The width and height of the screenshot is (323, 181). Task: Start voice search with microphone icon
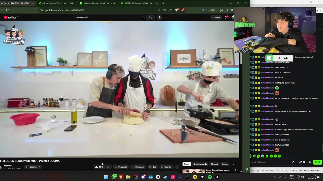159,17
